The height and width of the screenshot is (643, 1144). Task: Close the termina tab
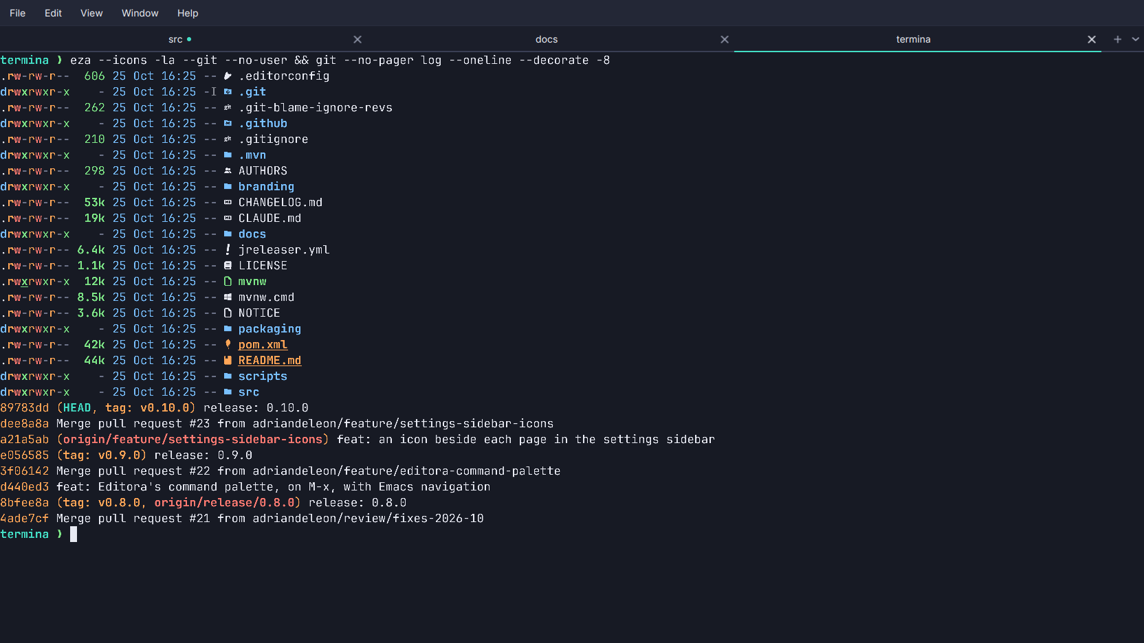[x=1092, y=39]
